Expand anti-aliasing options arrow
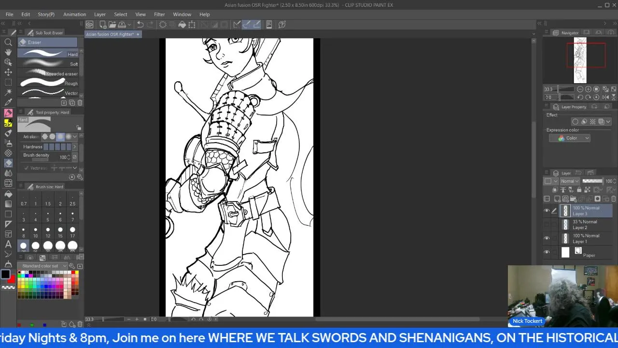The image size is (618, 348). (x=75, y=137)
